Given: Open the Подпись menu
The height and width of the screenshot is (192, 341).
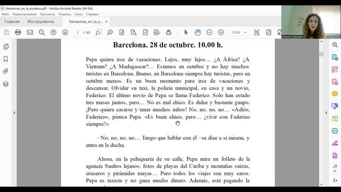Looking at the screenshot, I should point(65,14).
